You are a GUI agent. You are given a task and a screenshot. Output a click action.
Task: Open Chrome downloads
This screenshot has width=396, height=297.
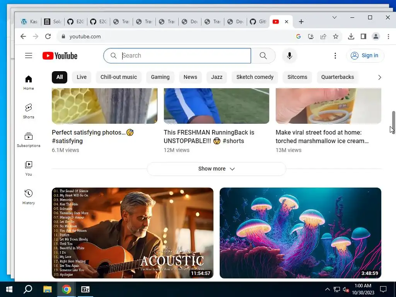click(x=351, y=36)
